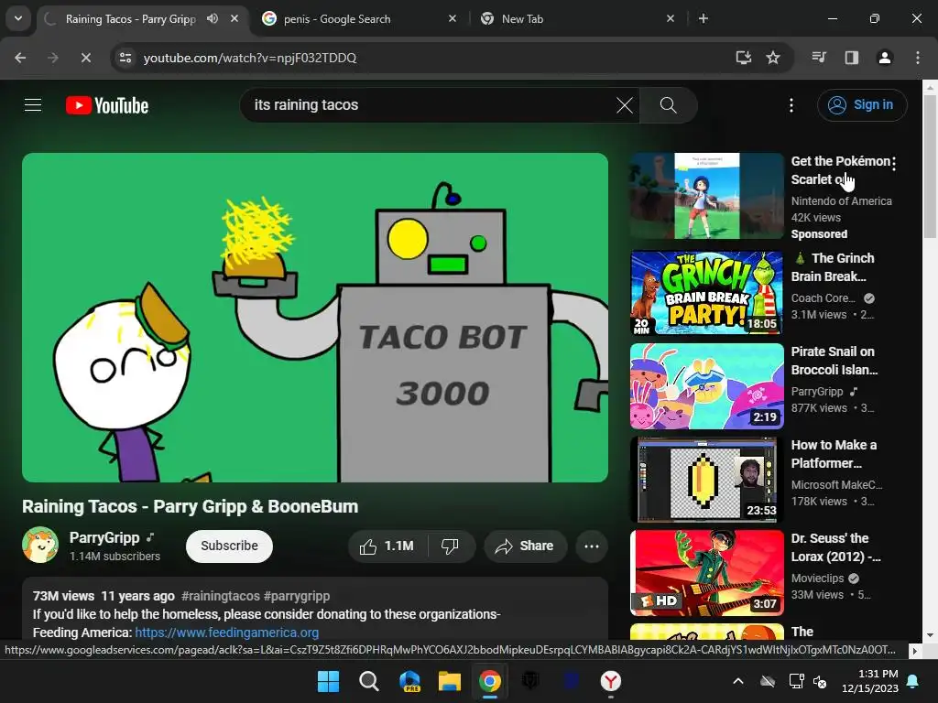Open the Chrome three-dot menu
This screenshot has width=938, height=703.
pyautogui.click(x=918, y=58)
